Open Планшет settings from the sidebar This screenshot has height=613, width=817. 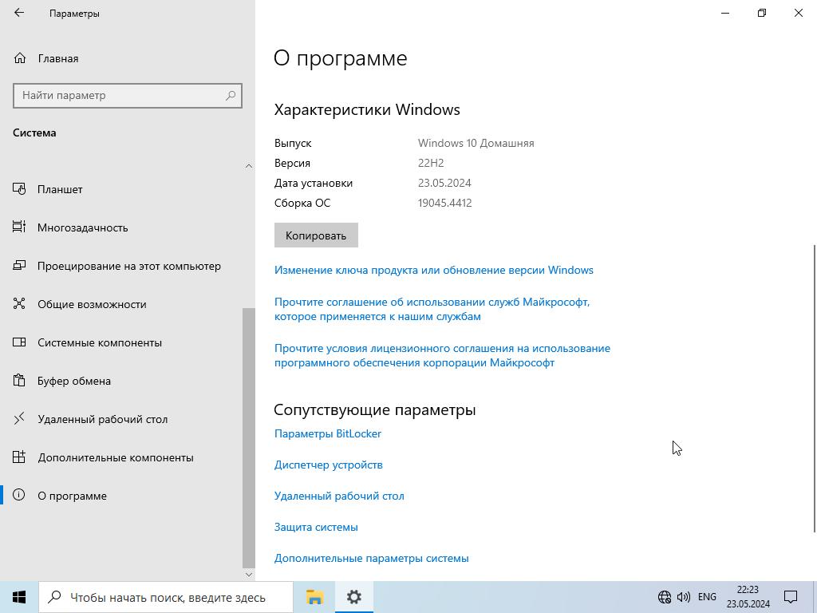pyautogui.click(x=60, y=189)
